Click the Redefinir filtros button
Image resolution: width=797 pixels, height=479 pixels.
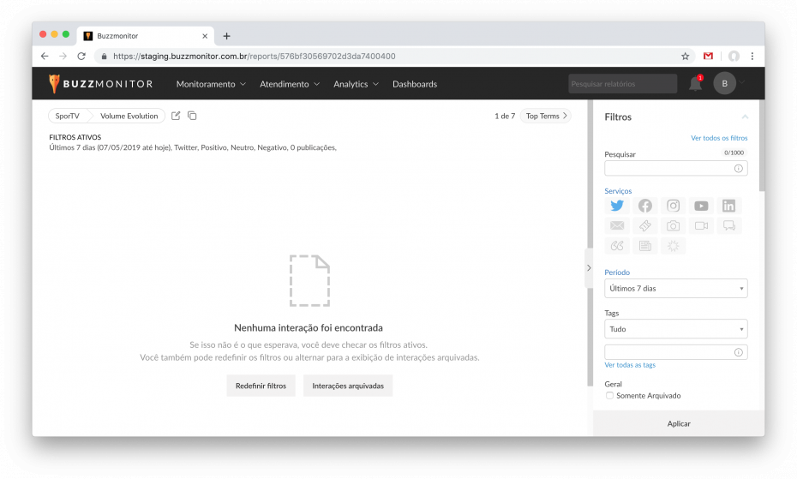coord(261,386)
